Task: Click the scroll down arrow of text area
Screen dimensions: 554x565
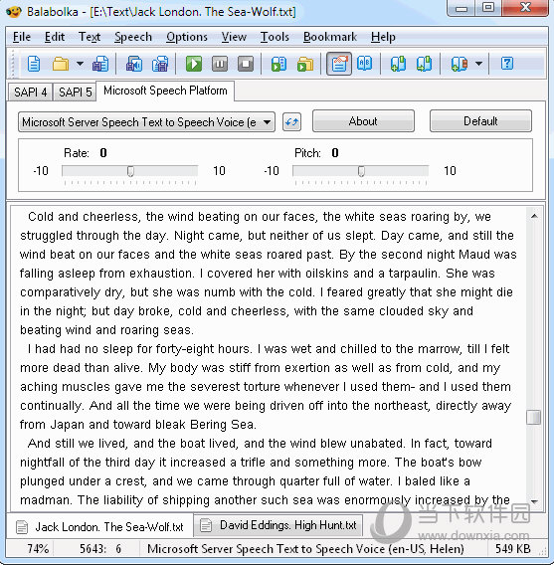Action: coord(534,501)
